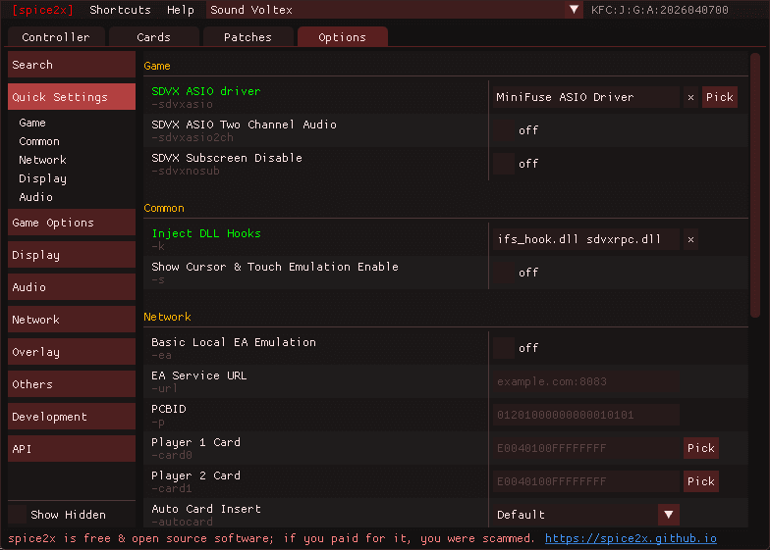Screen dimensions: 770x550
Task: Expand the Auto Card Insert dropdown
Action: [668, 515]
